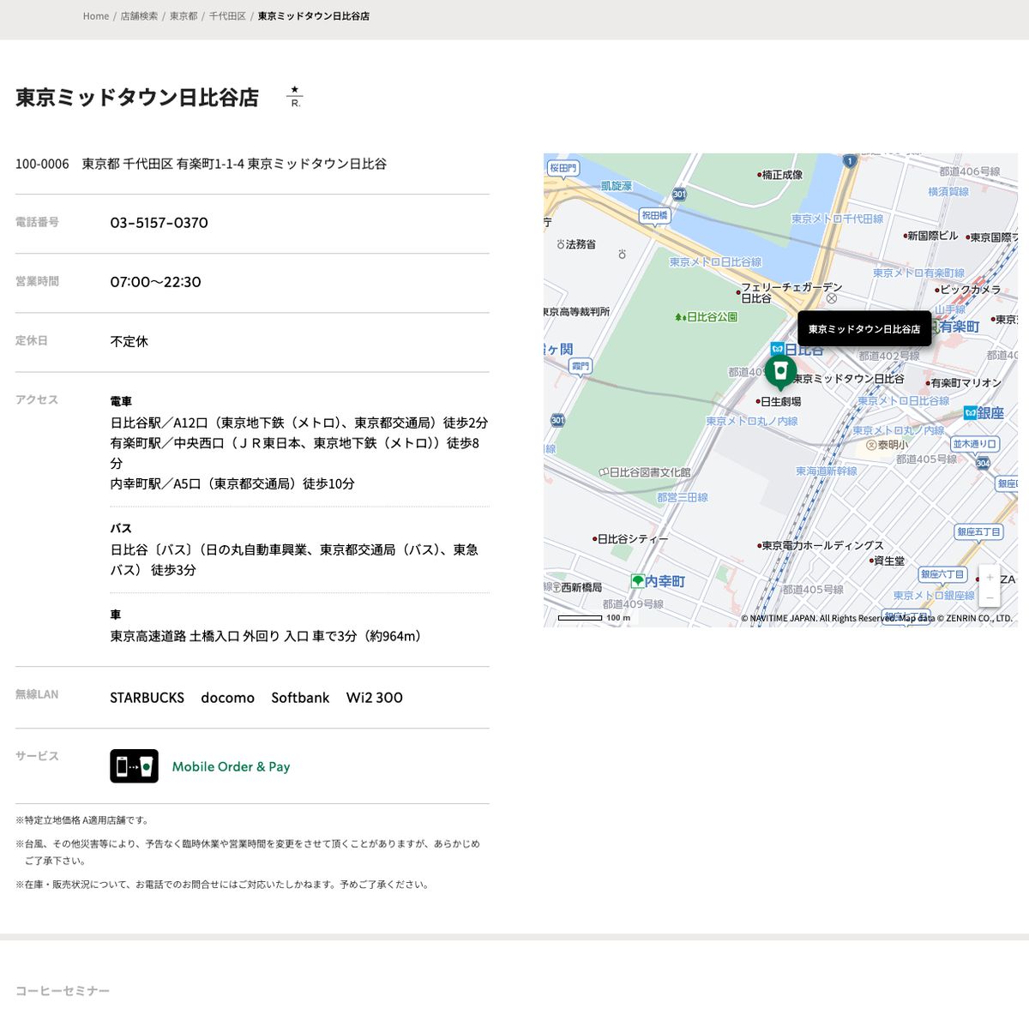Click the 楠正成像 point on map
Image resolution: width=1029 pixels, height=1020 pixels.
(780, 175)
